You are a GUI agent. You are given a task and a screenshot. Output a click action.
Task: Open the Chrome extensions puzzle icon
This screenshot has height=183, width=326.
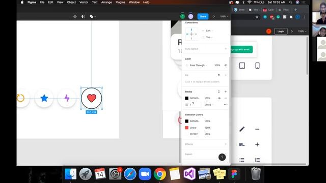point(291,17)
